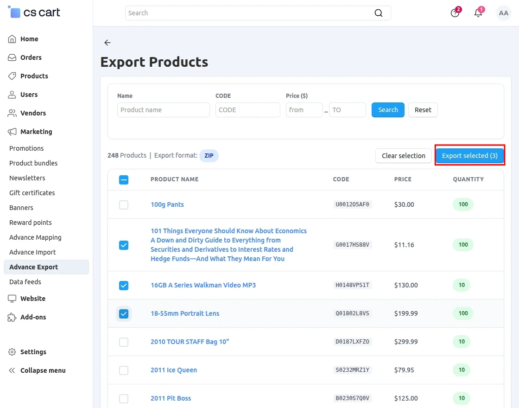The height and width of the screenshot is (408, 519).
Task: Uncheck the 18-55mm Portrait Lens checkbox
Action: click(x=123, y=313)
